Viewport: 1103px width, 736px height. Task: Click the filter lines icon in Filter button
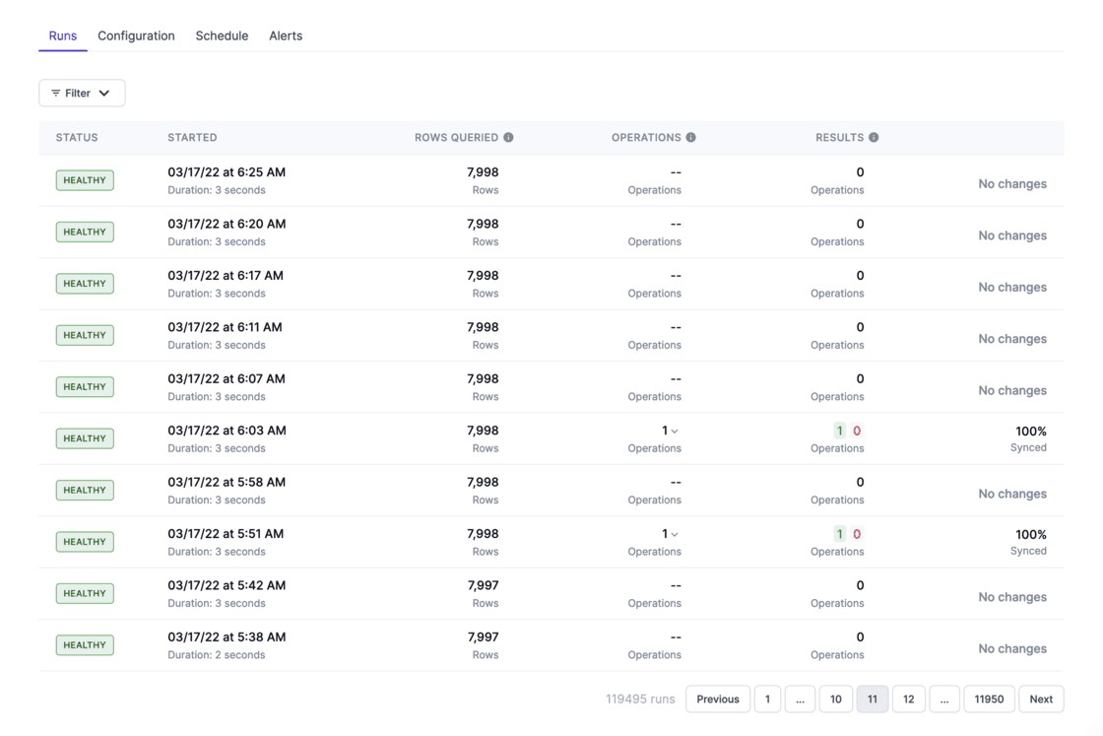pyautogui.click(x=56, y=94)
